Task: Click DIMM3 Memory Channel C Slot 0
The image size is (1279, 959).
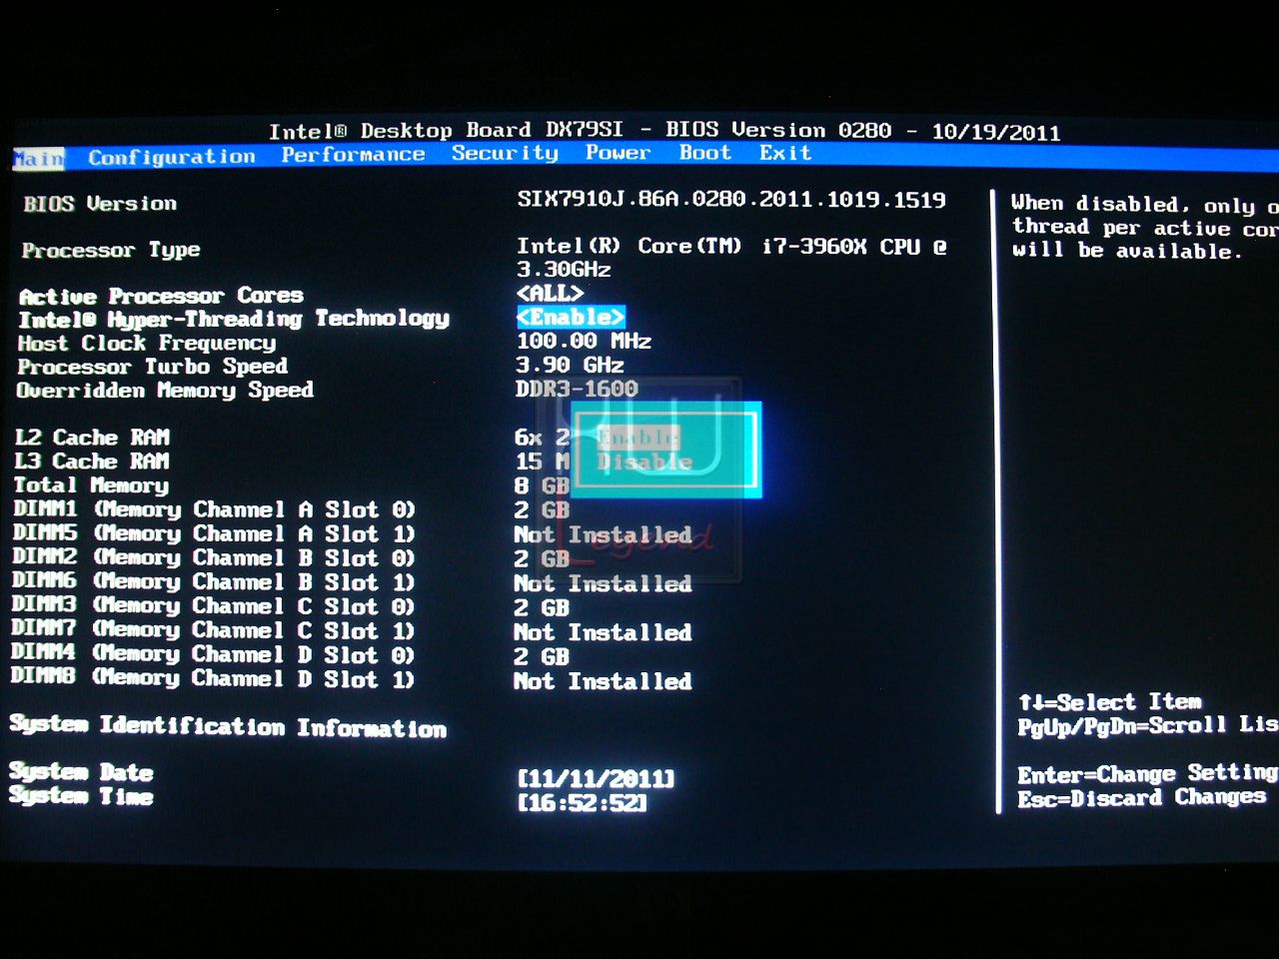Action: 213,606
